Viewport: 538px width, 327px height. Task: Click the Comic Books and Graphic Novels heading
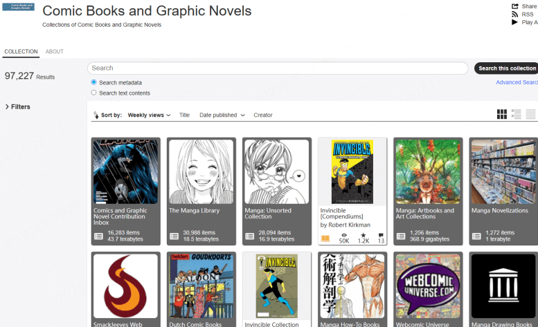click(147, 11)
